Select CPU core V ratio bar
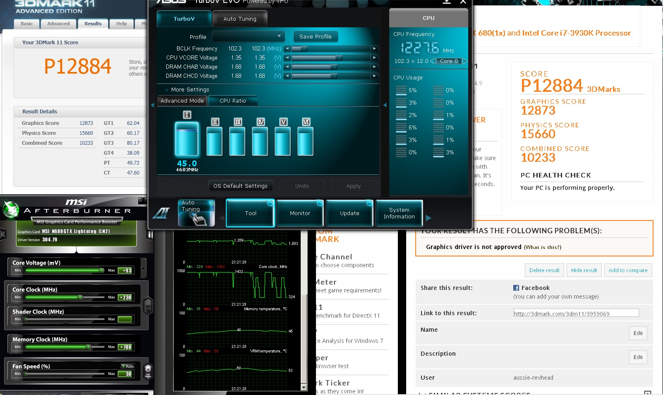This screenshot has width=663, height=395. [x=283, y=141]
